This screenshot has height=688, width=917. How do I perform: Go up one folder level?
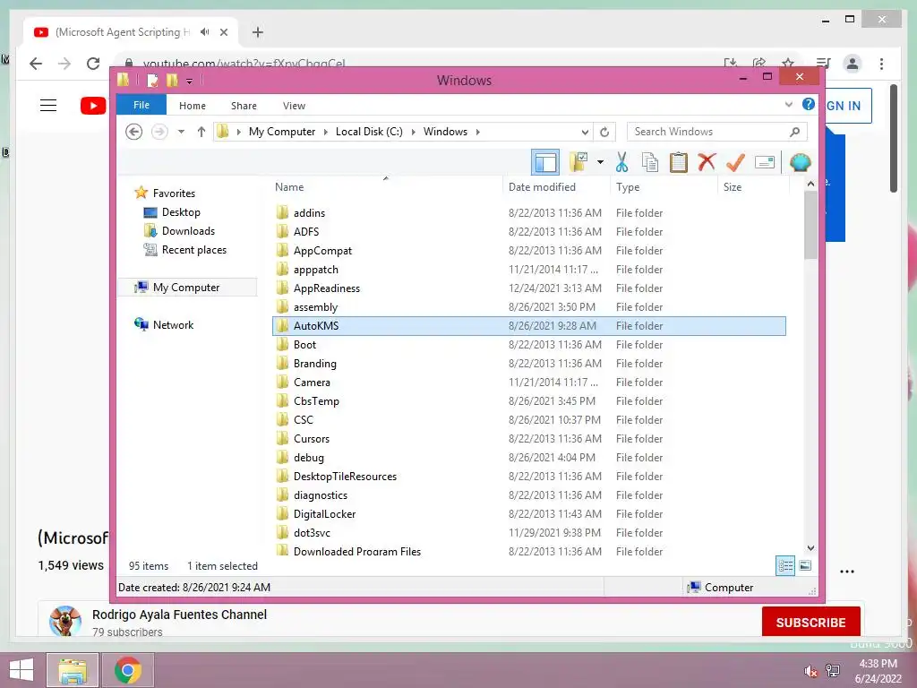pos(201,132)
